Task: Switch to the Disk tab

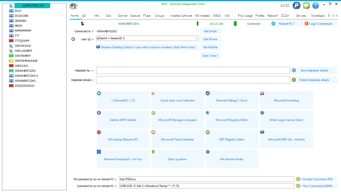Action: 109,15
